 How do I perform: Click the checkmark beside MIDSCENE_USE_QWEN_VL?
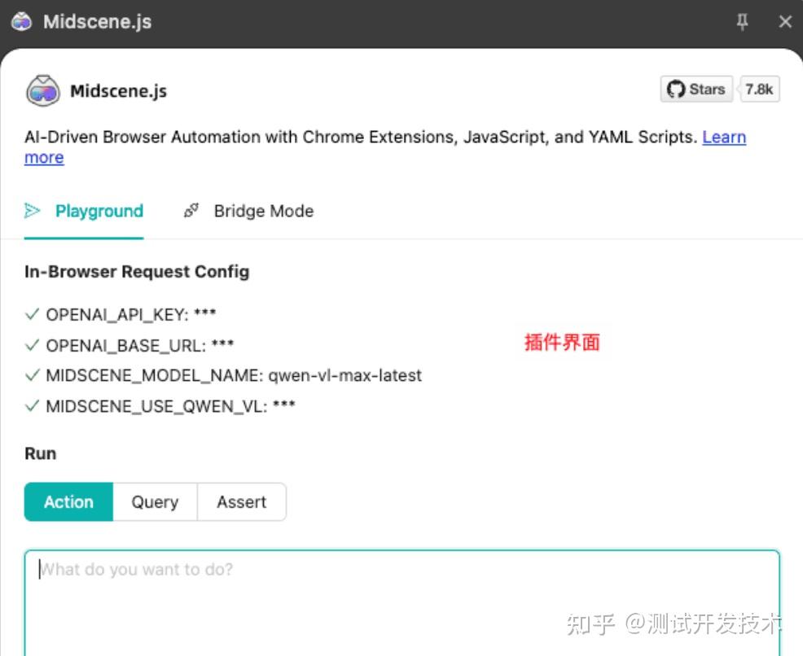pos(32,406)
